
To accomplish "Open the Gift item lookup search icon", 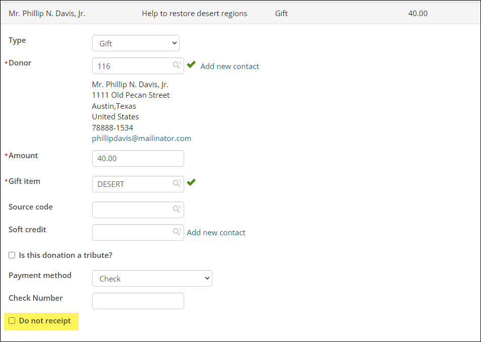I will click(x=177, y=183).
